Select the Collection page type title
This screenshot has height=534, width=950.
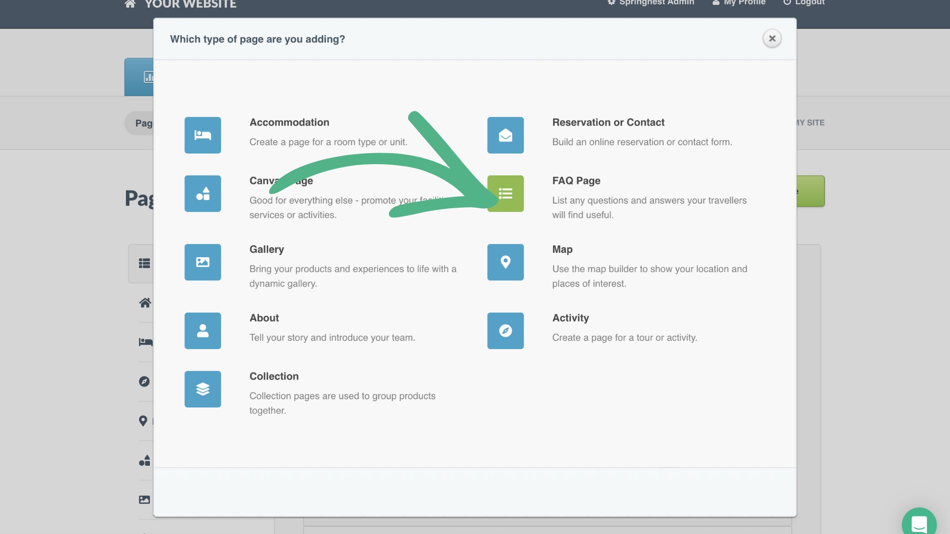[274, 376]
